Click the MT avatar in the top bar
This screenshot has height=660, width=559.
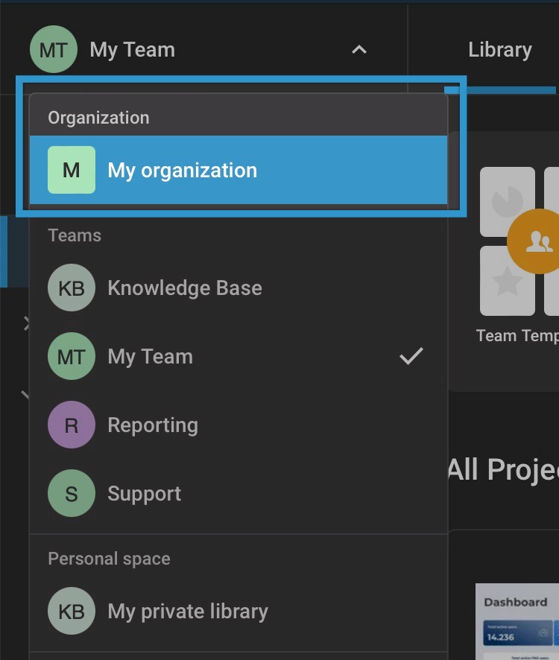53,49
